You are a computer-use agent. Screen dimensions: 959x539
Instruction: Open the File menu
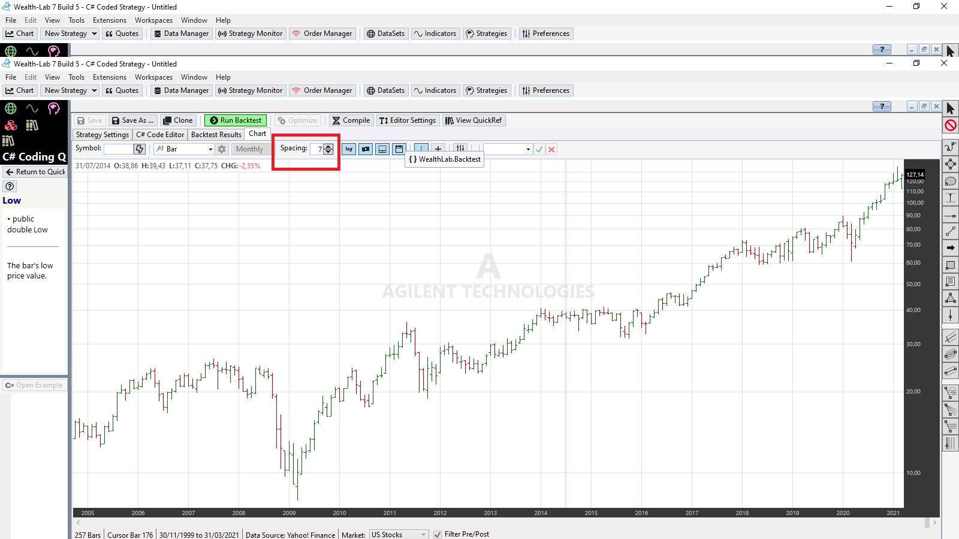point(11,77)
